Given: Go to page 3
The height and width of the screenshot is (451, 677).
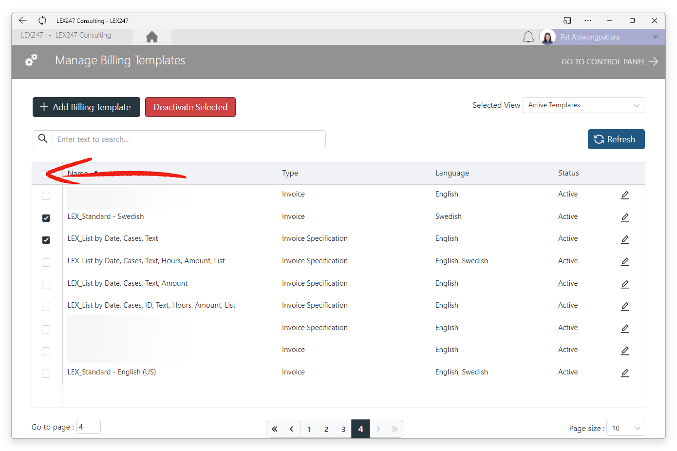Looking at the screenshot, I should pyautogui.click(x=343, y=429).
